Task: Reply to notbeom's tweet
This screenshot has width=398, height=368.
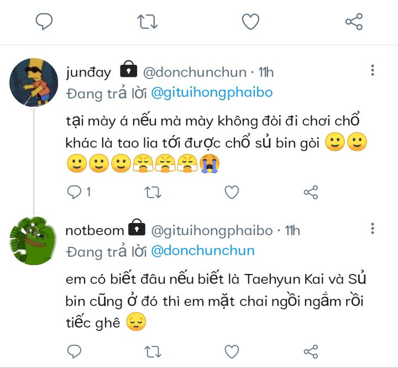Action: (x=75, y=351)
